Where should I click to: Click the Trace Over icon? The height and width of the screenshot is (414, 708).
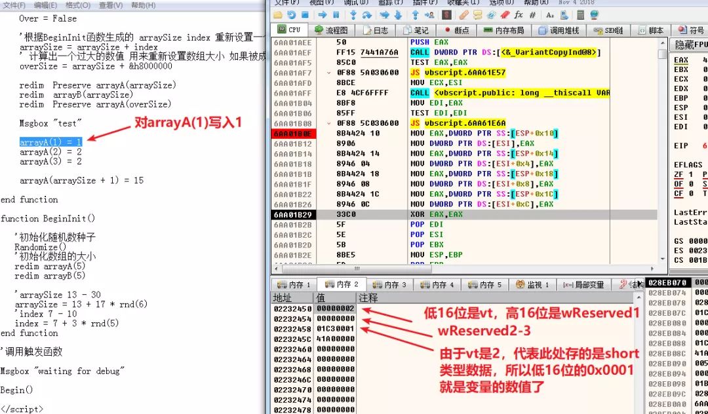(x=398, y=15)
